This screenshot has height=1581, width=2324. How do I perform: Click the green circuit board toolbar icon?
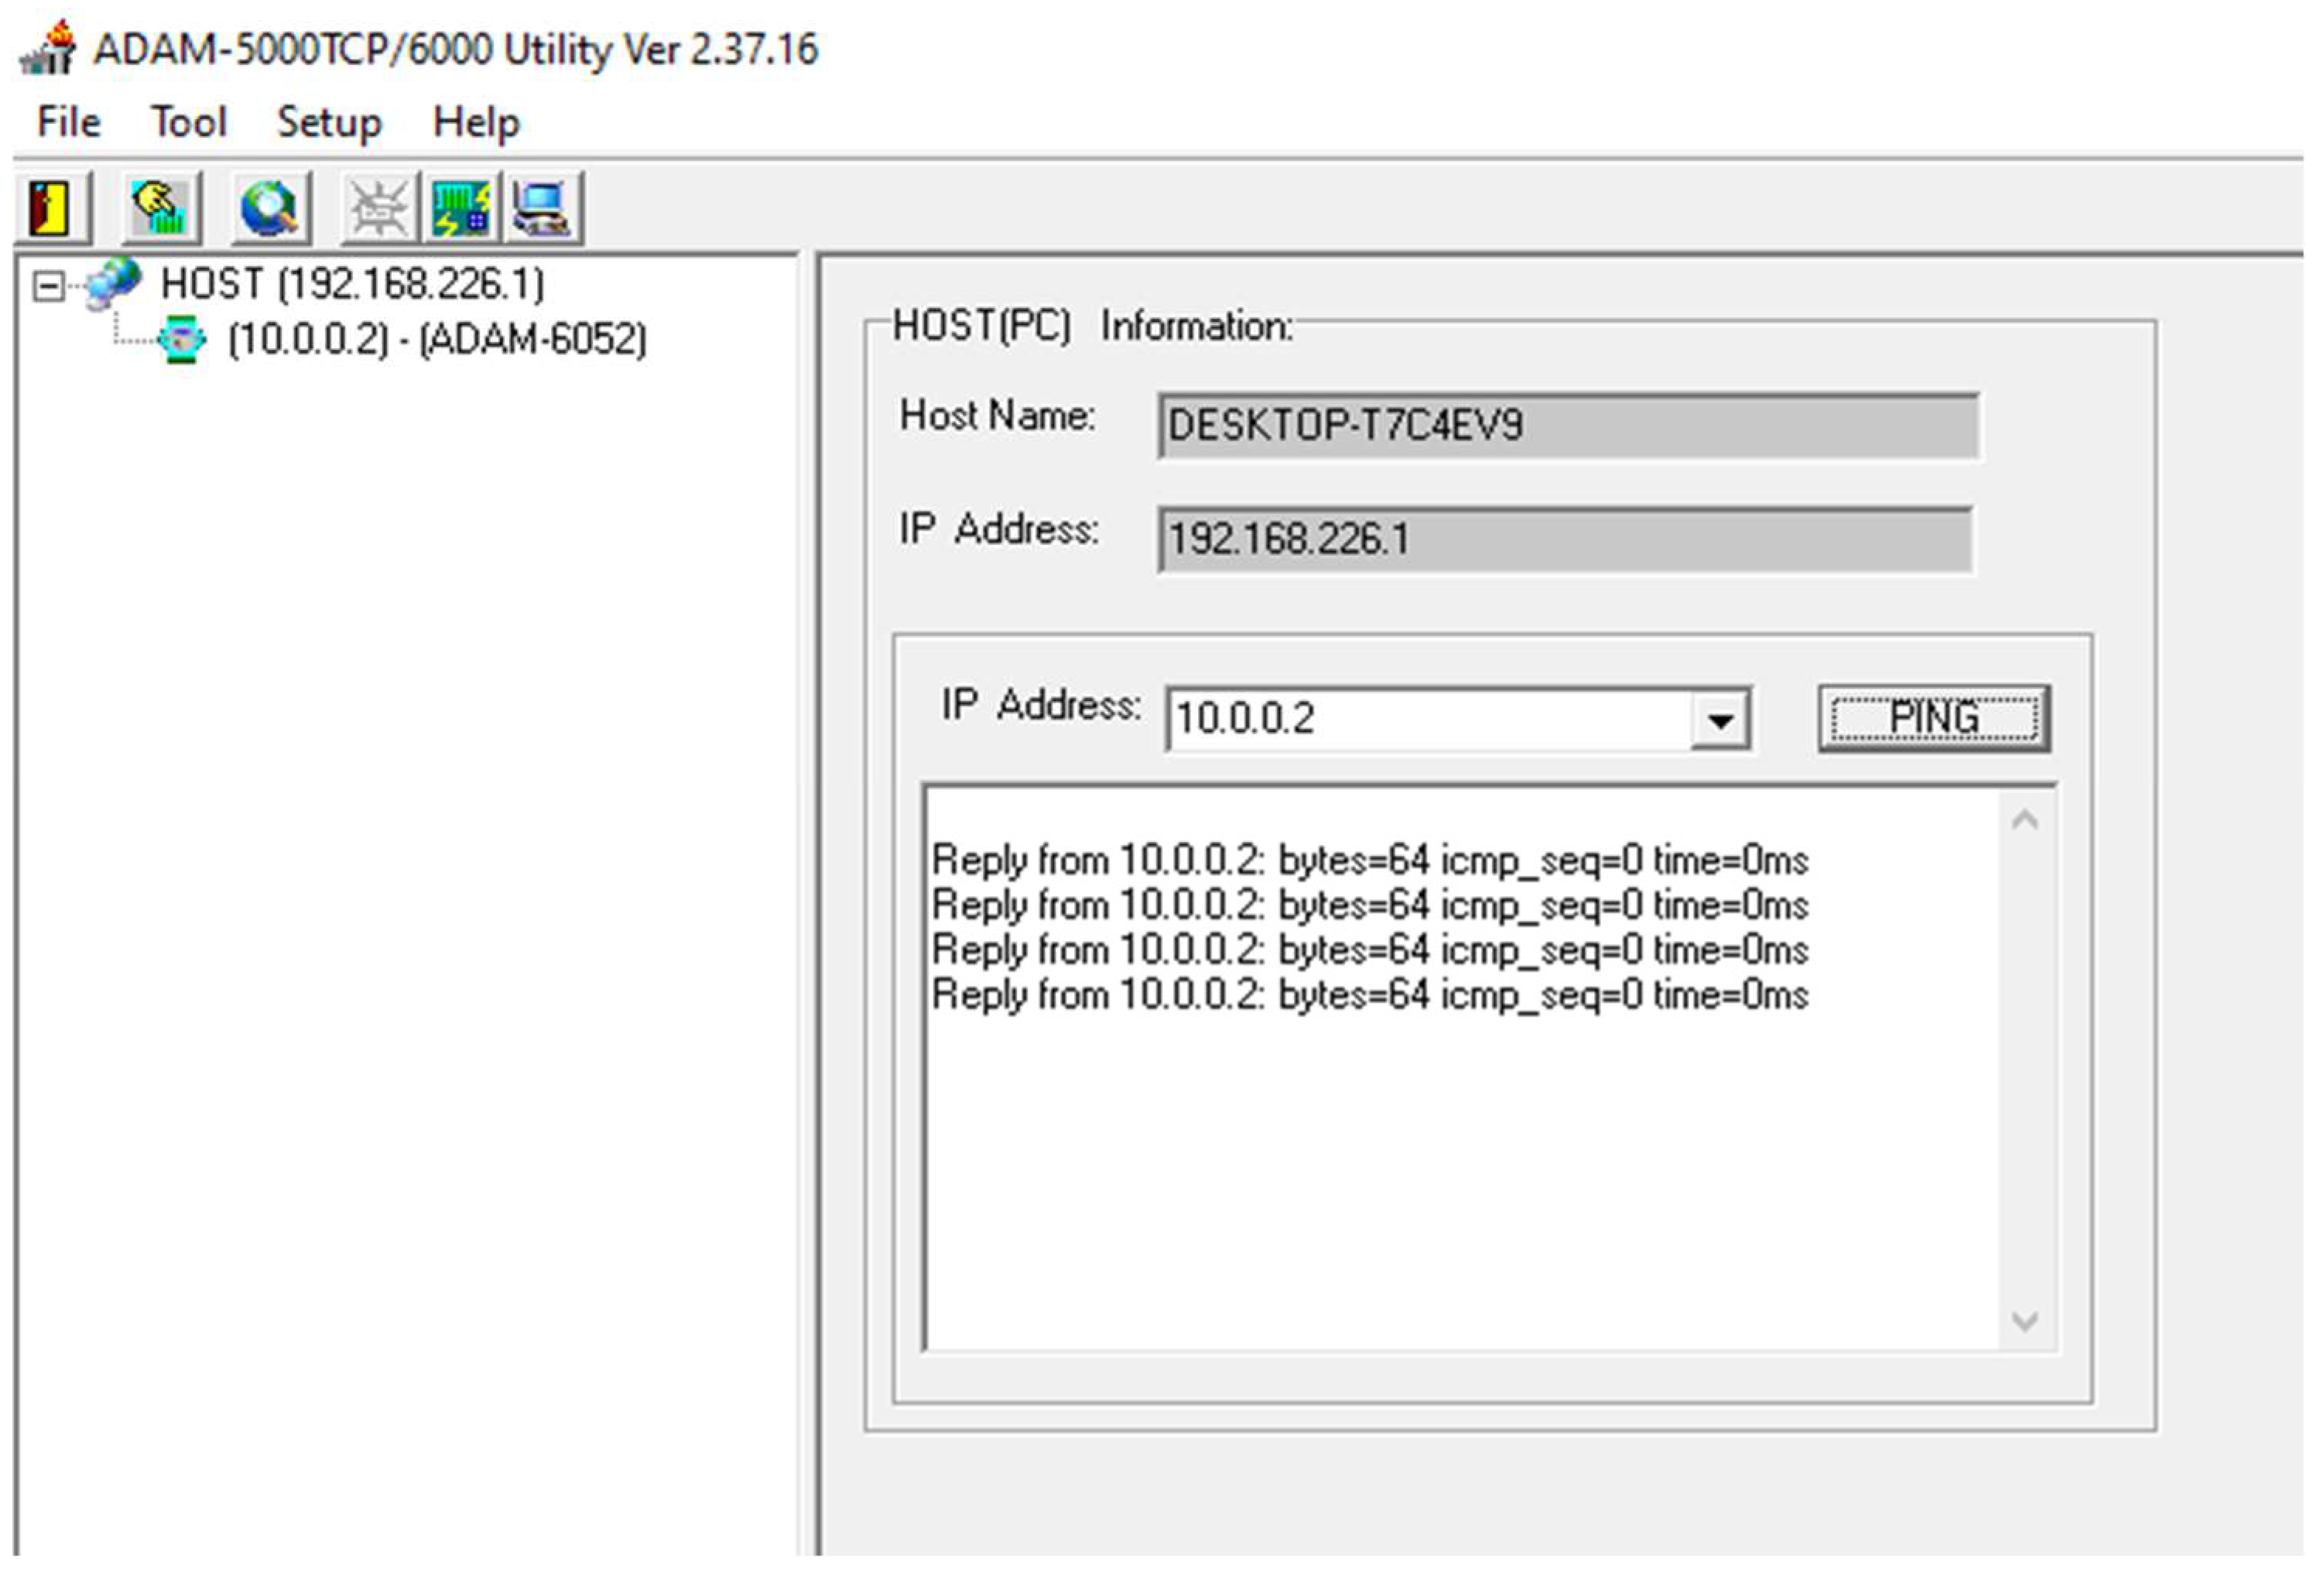[461, 208]
